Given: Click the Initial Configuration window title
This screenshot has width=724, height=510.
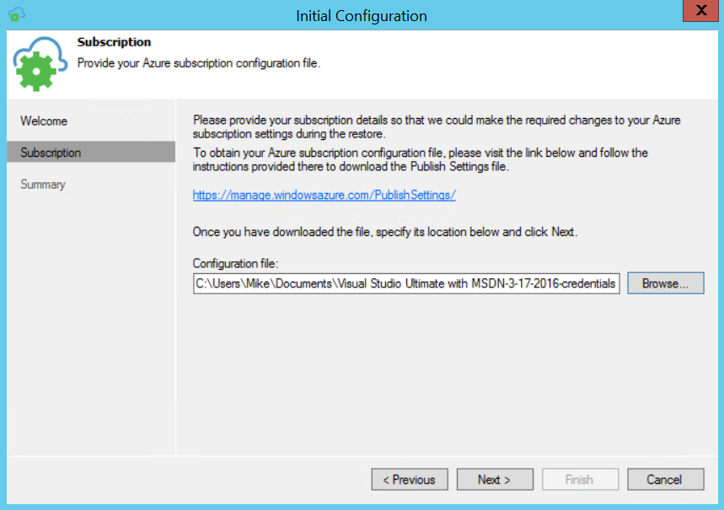Looking at the screenshot, I should 362,16.
